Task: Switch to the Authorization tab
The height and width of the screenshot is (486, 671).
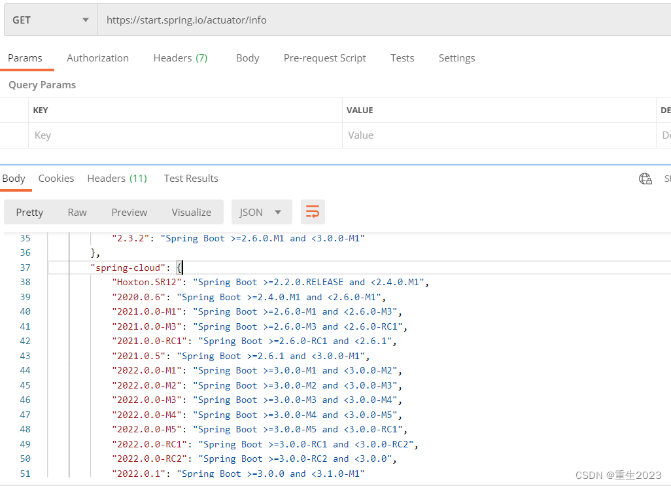Action: 97,58
